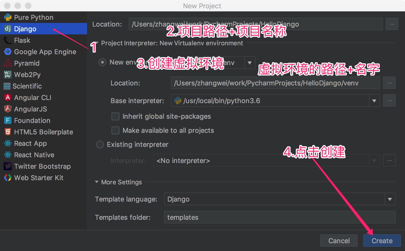
Task: Click the Pyramid red icon
Action: 8,63
